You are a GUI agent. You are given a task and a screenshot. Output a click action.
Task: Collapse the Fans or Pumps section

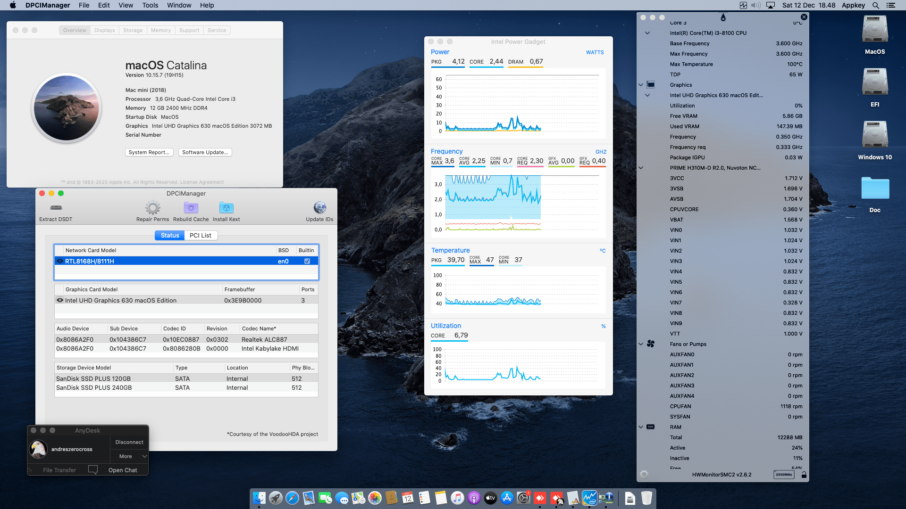[x=640, y=344]
